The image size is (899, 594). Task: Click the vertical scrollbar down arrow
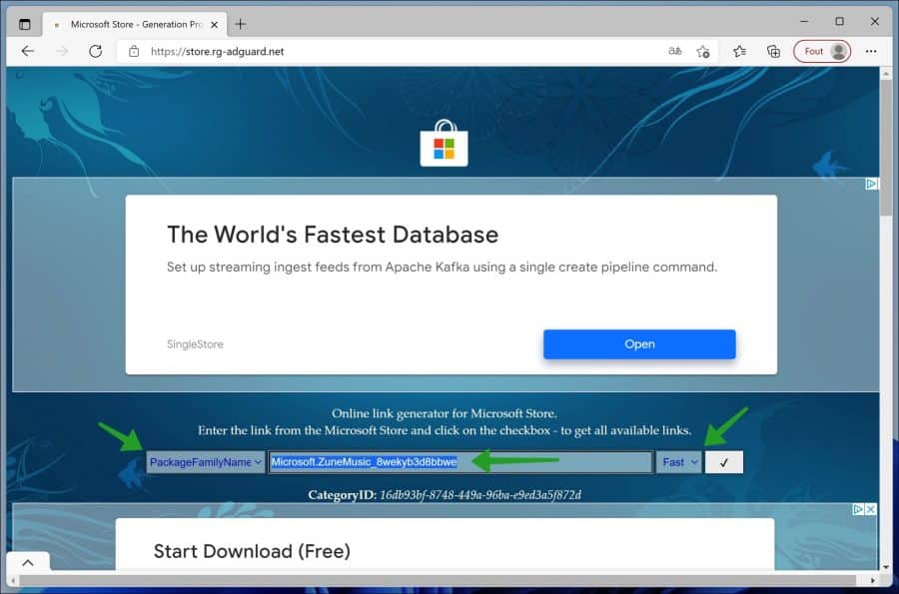click(886, 566)
